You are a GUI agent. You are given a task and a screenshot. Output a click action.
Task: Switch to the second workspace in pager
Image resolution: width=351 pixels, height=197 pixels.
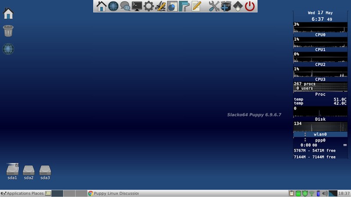tap(69, 193)
